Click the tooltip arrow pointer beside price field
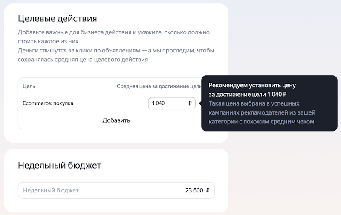The height and width of the screenshot is (215, 341). 200,103
